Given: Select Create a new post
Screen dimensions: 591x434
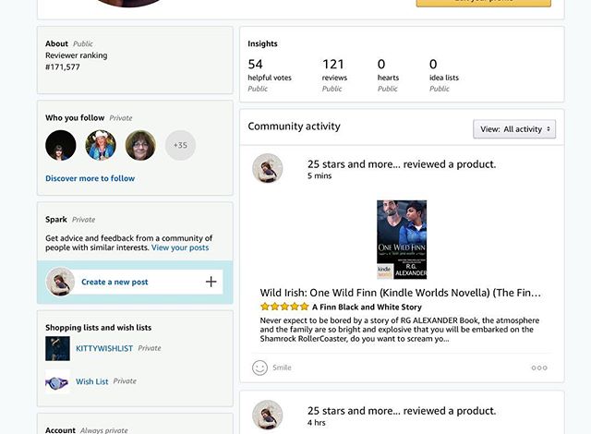Looking at the screenshot, I should pos(115,282).
